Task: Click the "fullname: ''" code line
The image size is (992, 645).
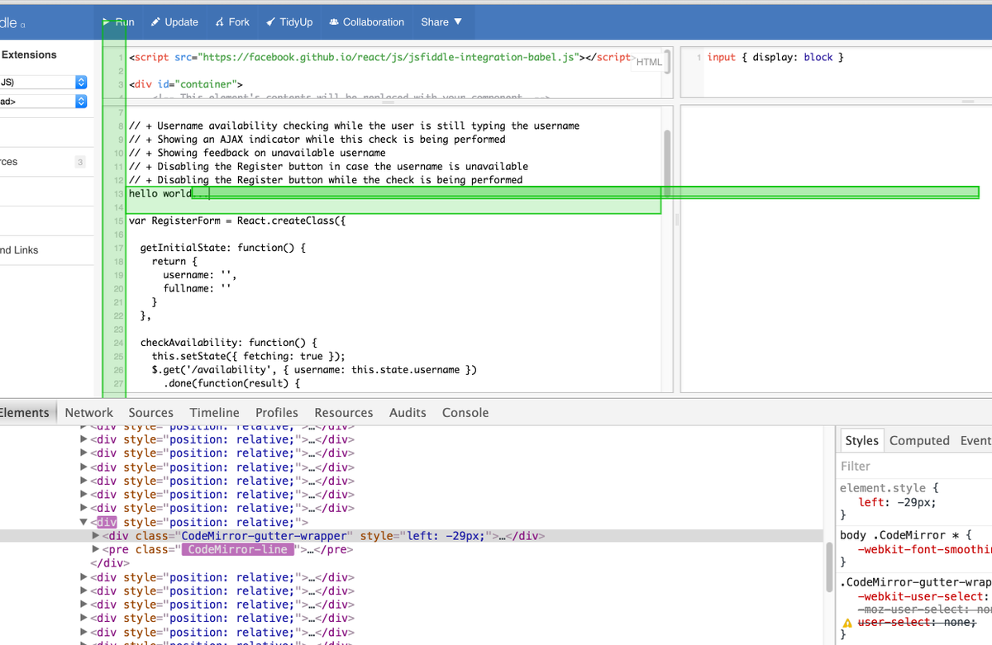Action: [x=197, y=288]
